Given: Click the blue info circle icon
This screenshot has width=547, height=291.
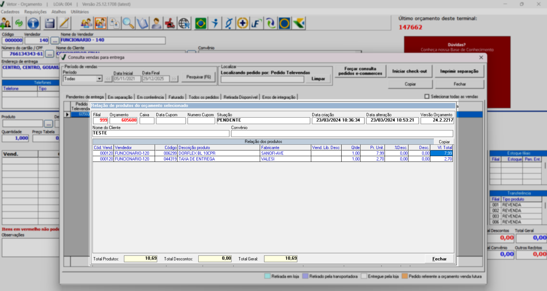Looking at the screenshot, I should [33, 23].
